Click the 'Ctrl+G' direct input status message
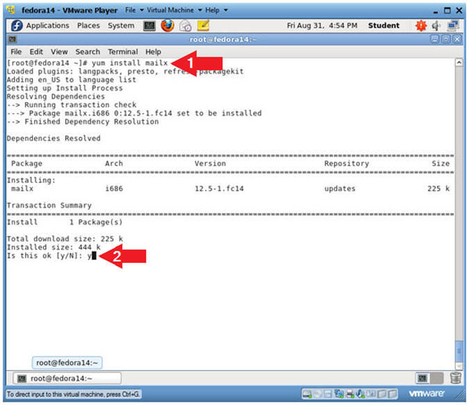The height and width of the screenshot is (405, 469). tap(73, 395)
